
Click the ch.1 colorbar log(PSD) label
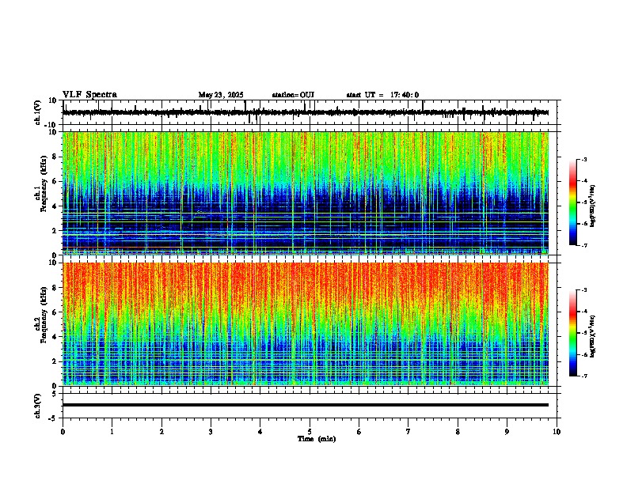593,206
